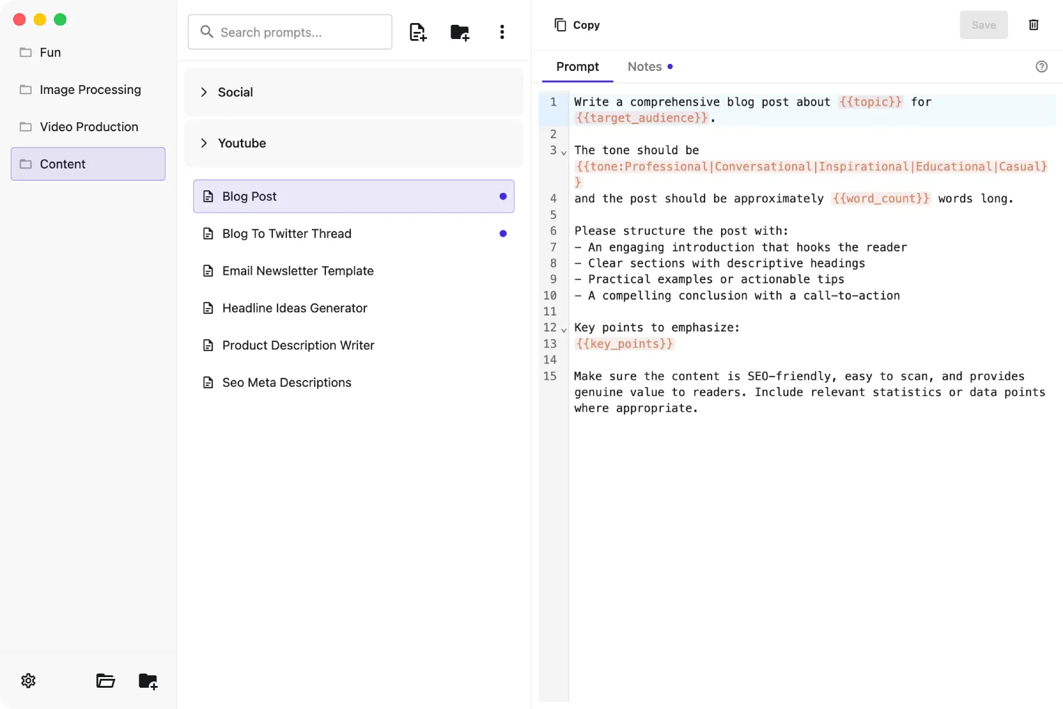Click the folder browser icon in bottom bar

tap(106, 681)
